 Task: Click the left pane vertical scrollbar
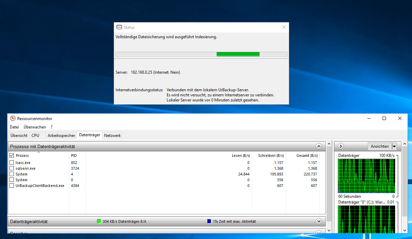point(329,187)
